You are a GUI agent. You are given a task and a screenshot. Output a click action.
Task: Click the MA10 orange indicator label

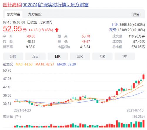click(45, 64)
